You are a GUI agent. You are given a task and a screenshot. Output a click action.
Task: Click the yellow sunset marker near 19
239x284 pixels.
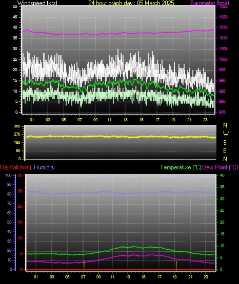point(176,266)
